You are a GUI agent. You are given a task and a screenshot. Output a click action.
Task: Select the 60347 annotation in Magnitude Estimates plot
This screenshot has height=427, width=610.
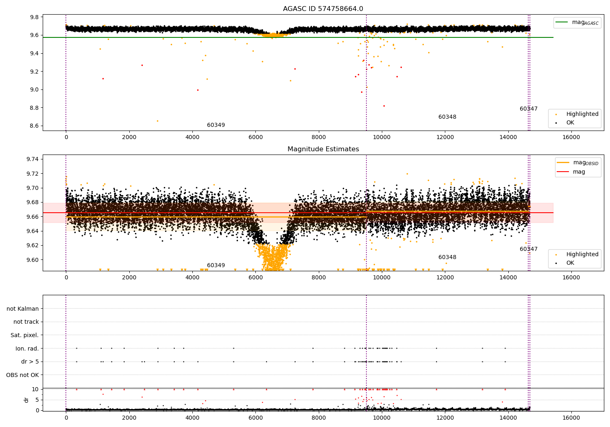pyautogui.click(x=529, y=249)
